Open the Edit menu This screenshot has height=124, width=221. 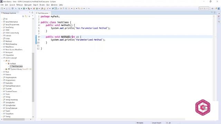tap(7, 5)
